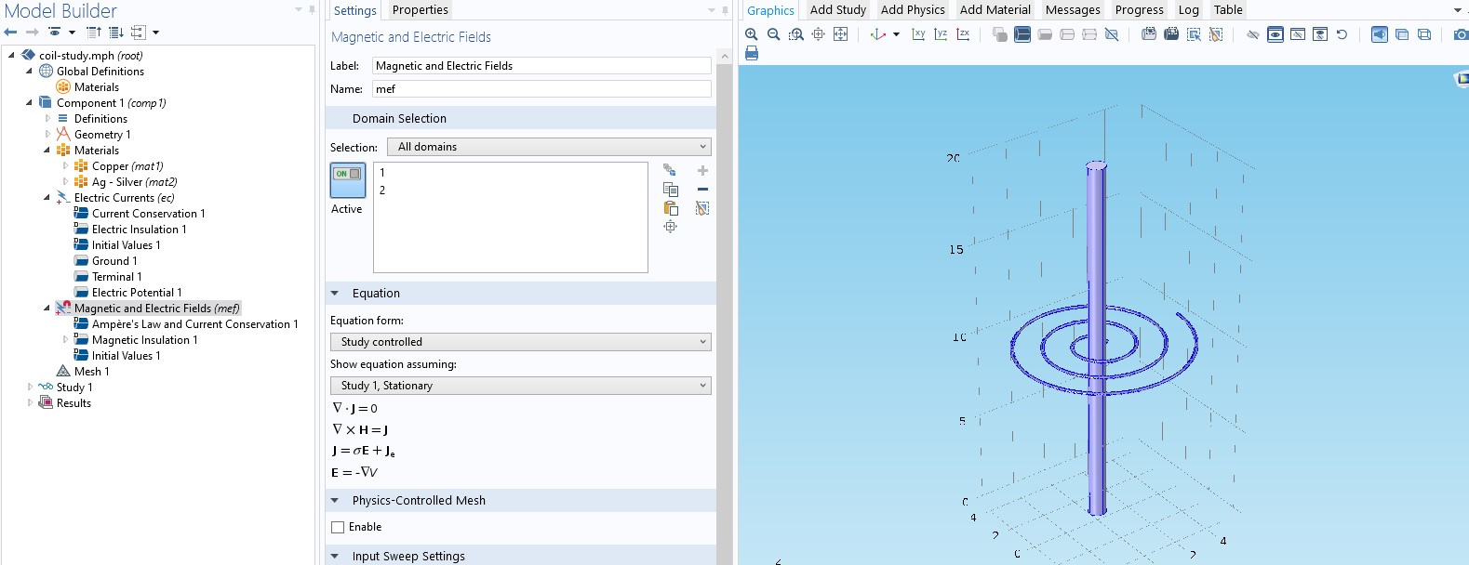Enable the Physics-Controlled Mesh checkbox
Viewport: 1469px width, 565px height.
click(x=338, y=527)
